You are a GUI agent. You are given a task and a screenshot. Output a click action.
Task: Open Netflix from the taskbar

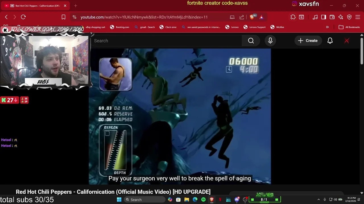(x=220, y=200)
